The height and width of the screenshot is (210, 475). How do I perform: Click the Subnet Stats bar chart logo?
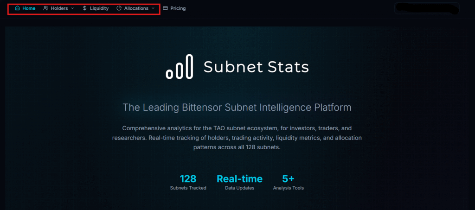pos(180,67)
